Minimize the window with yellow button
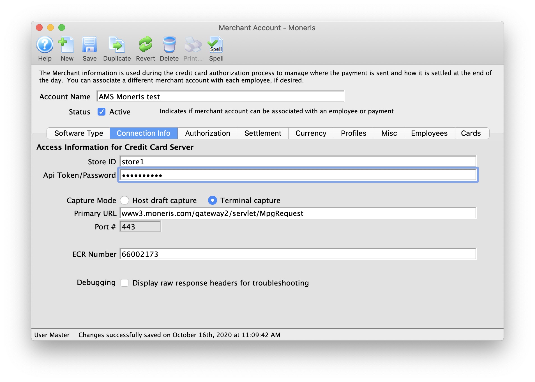535x382 pixels. tap(50, 27)
